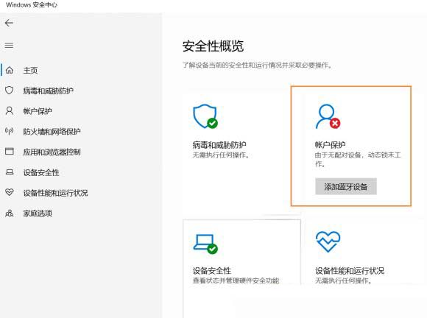Image resolution: width=427 pixels, height=318 pixels.
Task: Open 设备性能和运行状况 in the sidebar
Action: pyautogui.click(x=55, y=193)
